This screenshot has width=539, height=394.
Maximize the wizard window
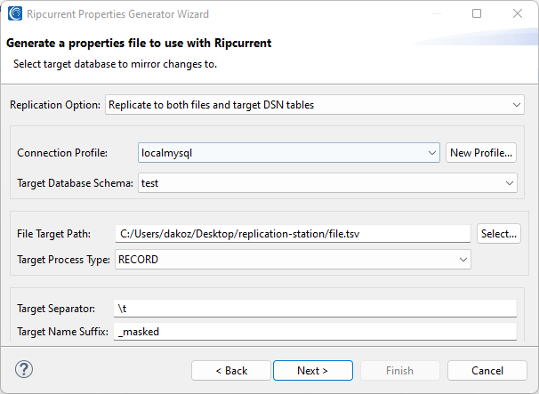pos(477,13)
